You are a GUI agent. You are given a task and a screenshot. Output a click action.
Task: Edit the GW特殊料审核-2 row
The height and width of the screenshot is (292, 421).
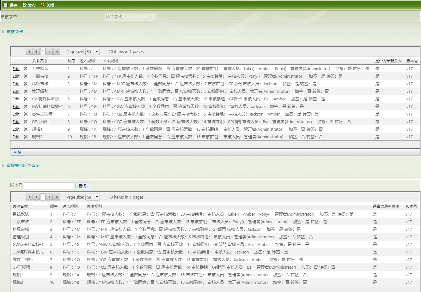[16, 106]
